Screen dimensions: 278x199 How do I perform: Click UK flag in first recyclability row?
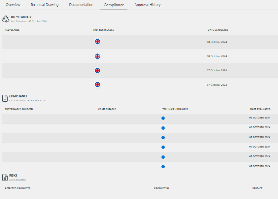click(x=97, y=42)
